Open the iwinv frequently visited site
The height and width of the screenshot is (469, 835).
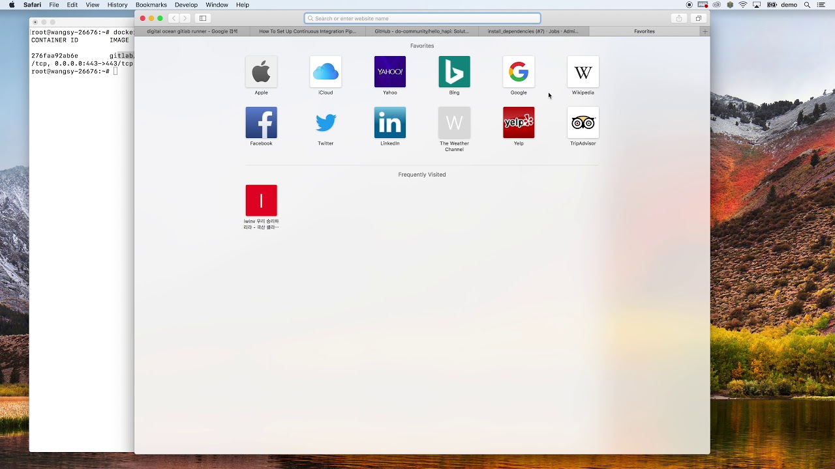(261, 201)
